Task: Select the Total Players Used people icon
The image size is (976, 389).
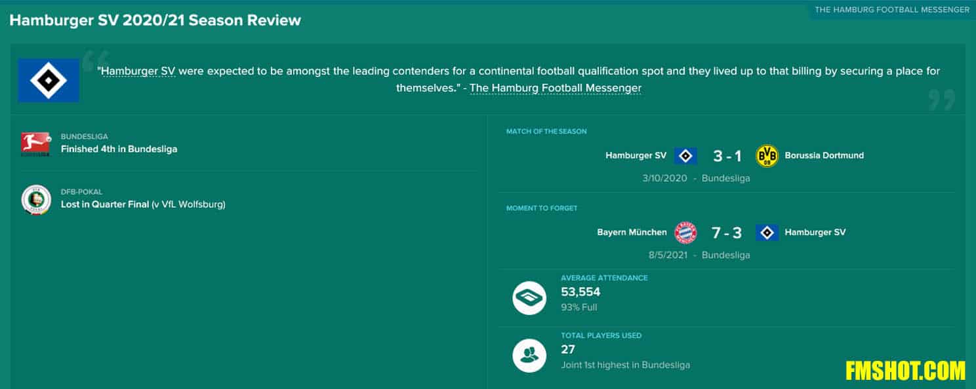Action: point(529,356)
